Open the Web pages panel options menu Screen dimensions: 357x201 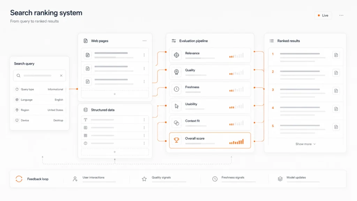[145, 41]
